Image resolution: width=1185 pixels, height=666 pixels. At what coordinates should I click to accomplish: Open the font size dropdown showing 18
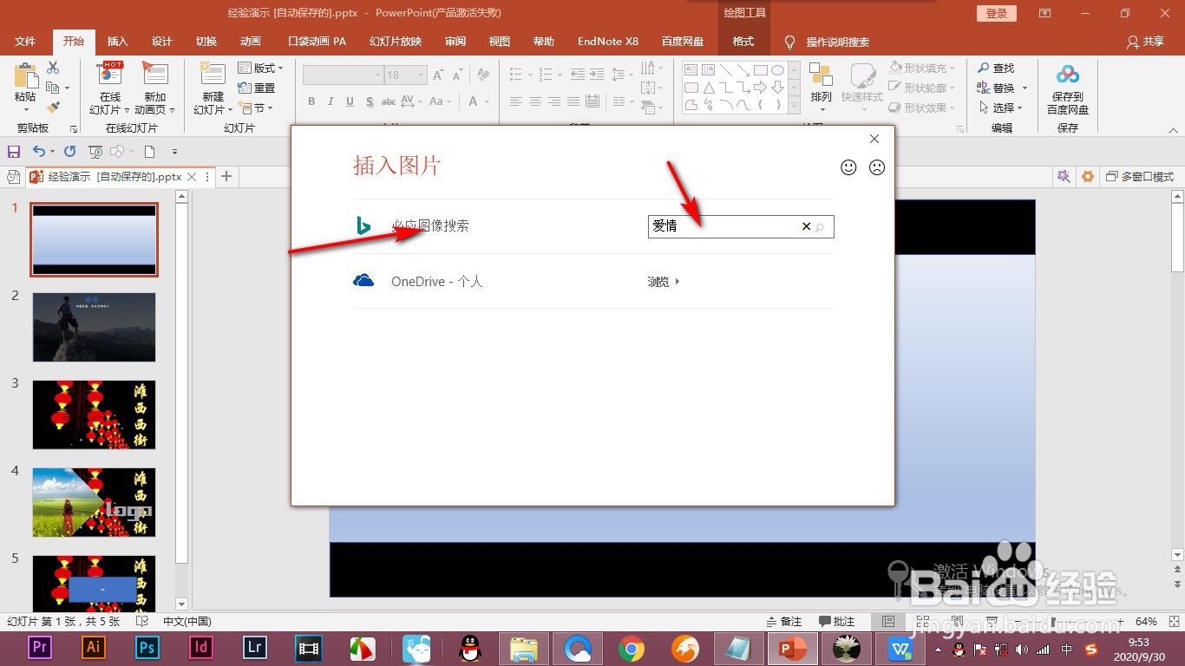tap(422, 75)
